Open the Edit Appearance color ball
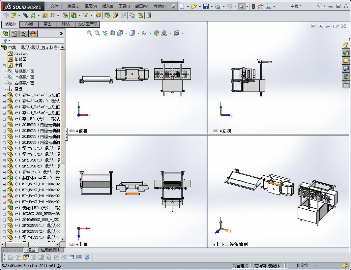This screenshot has width=351, height=270. point(157,33)
